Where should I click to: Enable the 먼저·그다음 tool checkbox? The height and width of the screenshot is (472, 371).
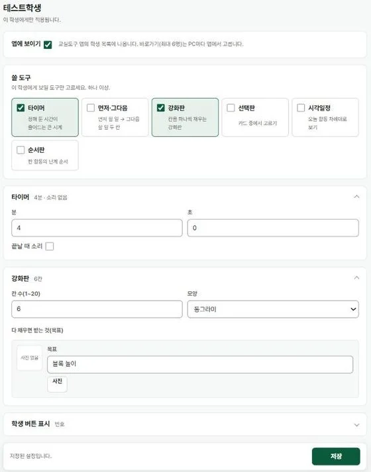click(91, 108)
